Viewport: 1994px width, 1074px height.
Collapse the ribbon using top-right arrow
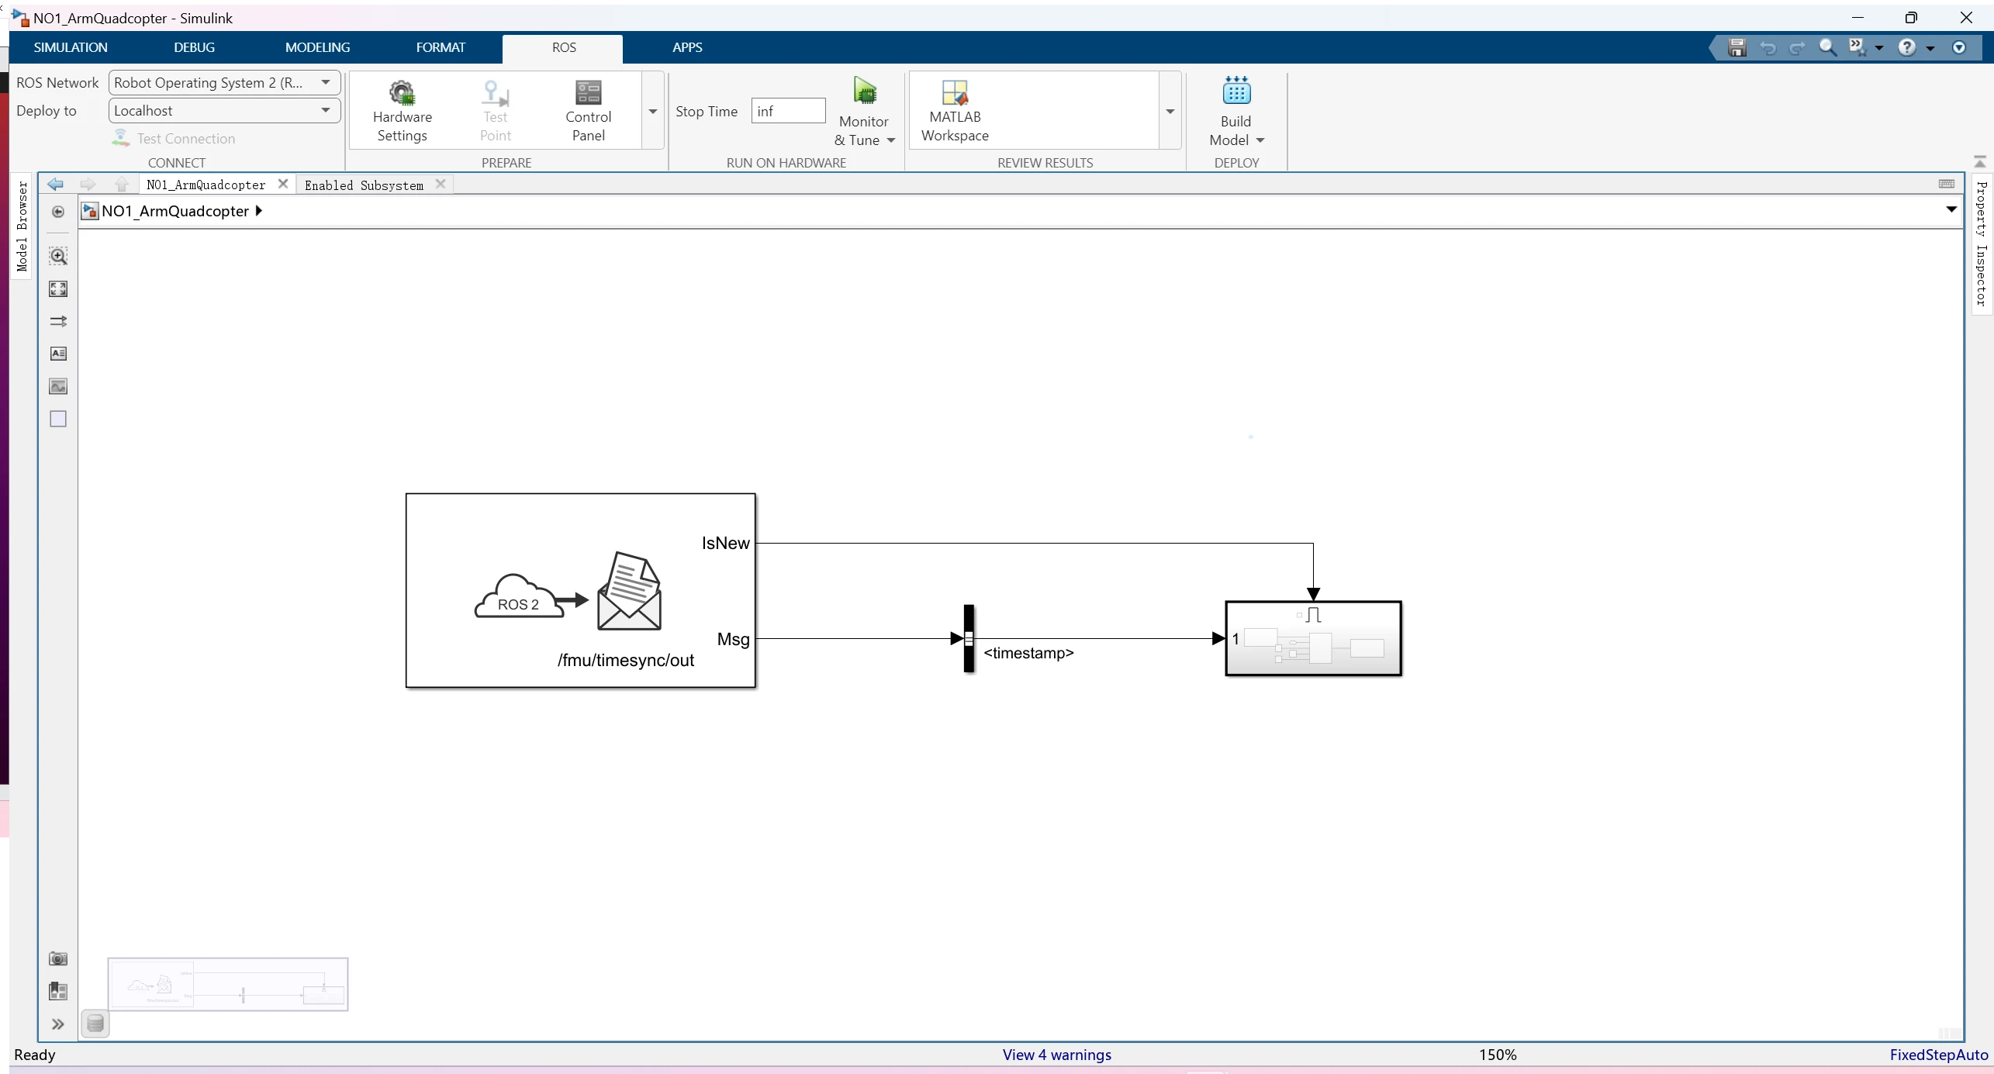1979,161
